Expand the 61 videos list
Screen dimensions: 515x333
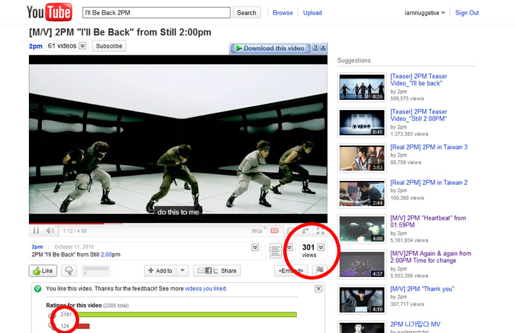pos(83,46)
